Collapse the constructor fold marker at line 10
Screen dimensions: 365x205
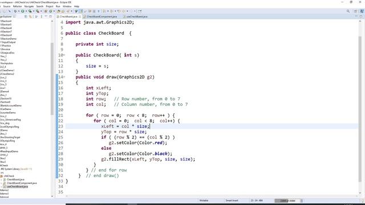coord(64,55)
